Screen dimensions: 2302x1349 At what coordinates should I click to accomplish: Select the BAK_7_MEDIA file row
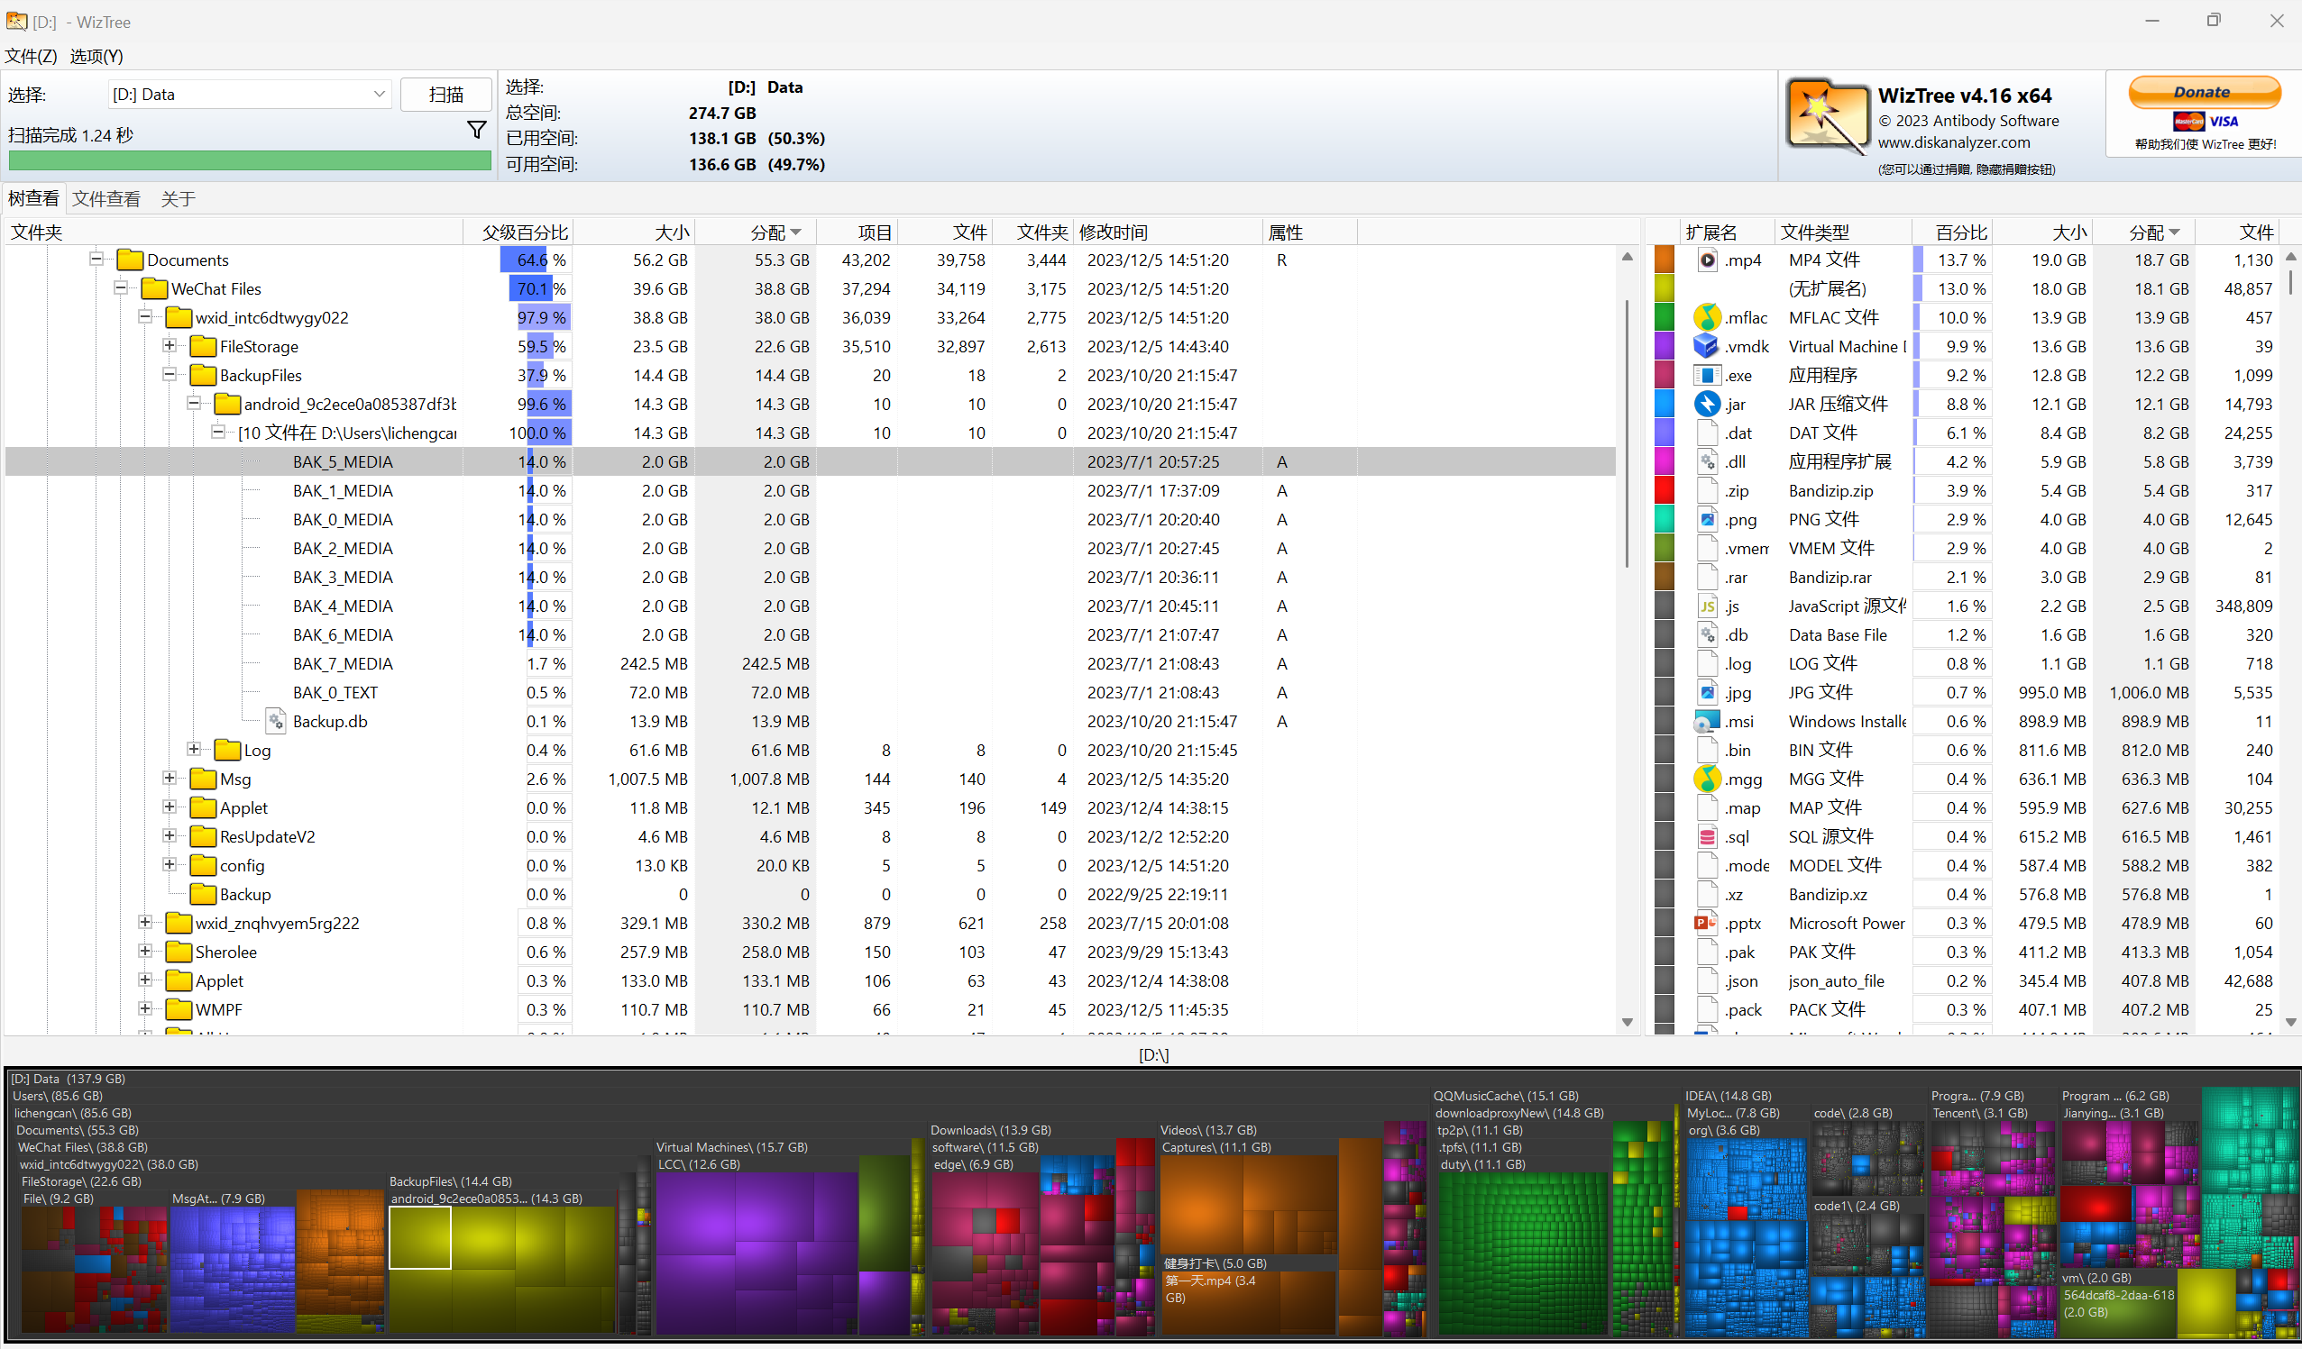tap(343, 663)
